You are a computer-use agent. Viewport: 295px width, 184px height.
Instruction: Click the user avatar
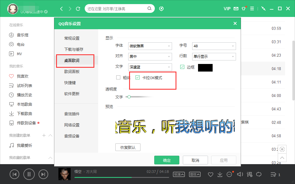(x=13, y=9)
